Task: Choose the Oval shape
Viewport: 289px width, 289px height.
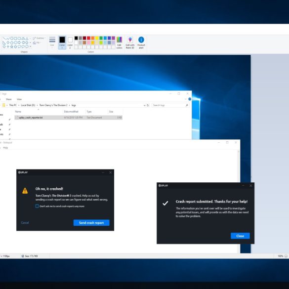Action: [12, 39]
